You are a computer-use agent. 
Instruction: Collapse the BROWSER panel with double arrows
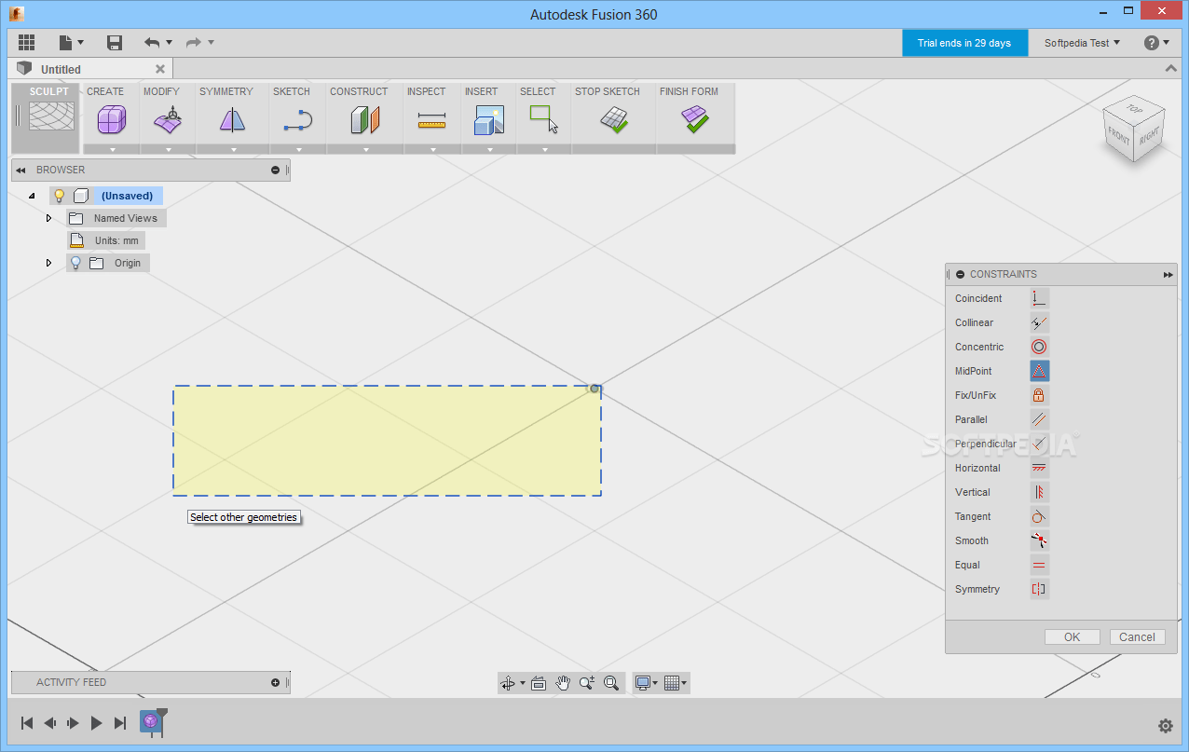20,170
